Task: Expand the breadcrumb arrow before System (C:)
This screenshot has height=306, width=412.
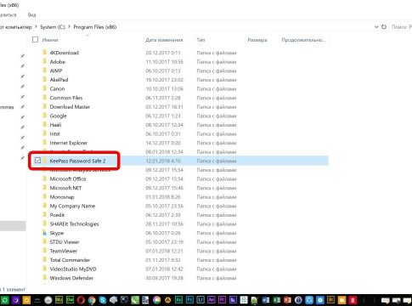Action: pos(36,27)
